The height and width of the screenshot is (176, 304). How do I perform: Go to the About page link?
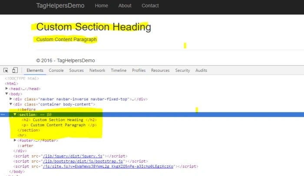pyautogui.click(x=125, y=6)
